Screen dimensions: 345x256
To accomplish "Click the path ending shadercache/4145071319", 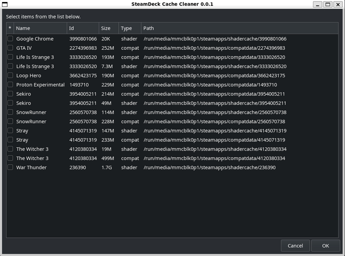I will click(x=215, y=131).
